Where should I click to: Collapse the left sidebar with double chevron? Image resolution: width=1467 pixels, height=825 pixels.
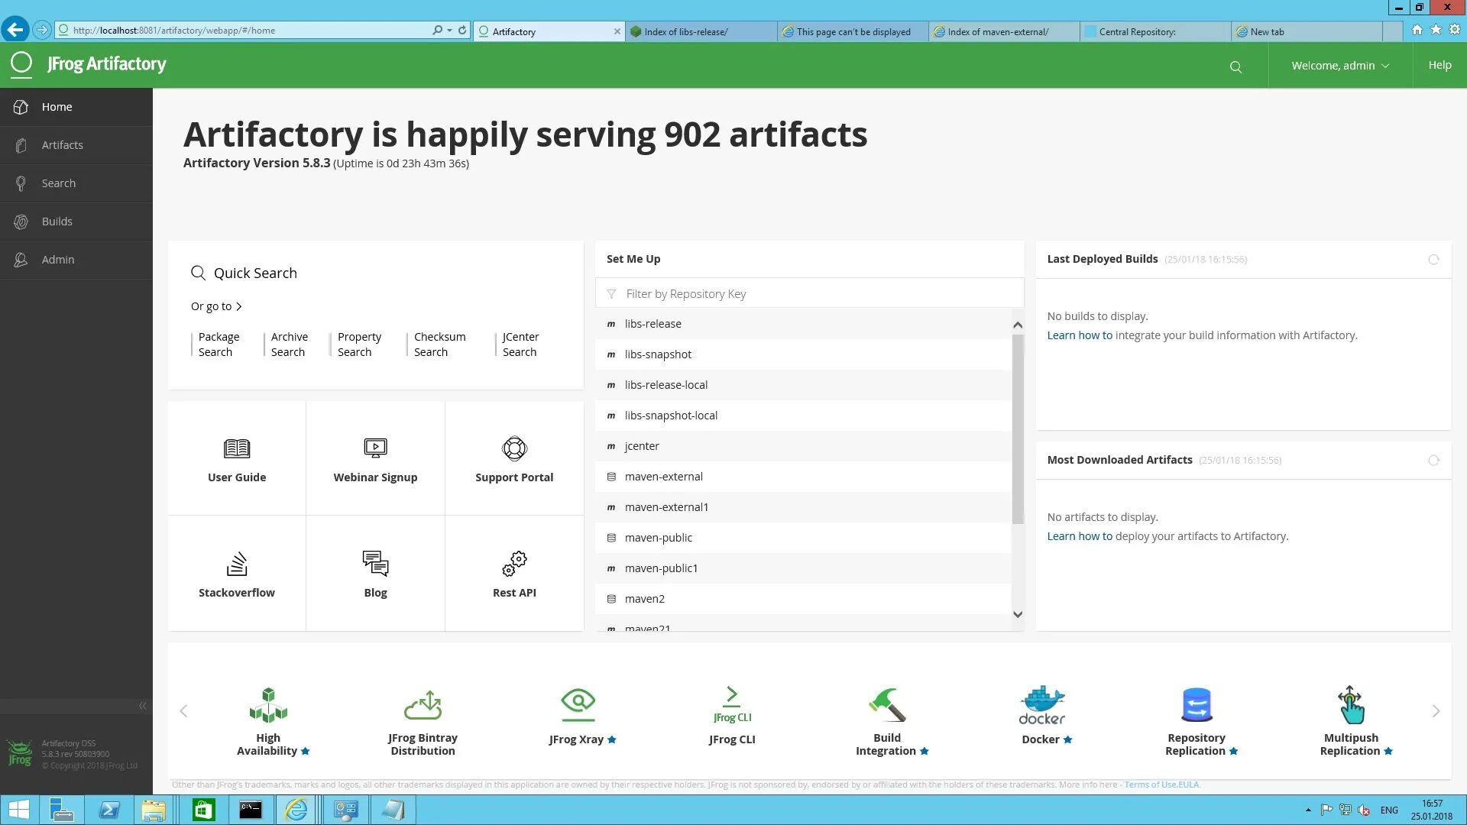point(142,706)
